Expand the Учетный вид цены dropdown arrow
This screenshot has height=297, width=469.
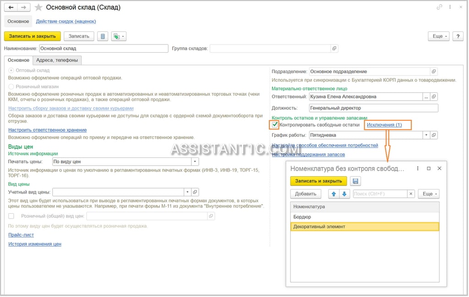[x=187, y=192]
